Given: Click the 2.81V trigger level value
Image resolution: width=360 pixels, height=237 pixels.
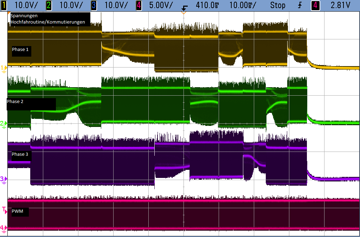Looking at the screenshot, I should [340, 5].
